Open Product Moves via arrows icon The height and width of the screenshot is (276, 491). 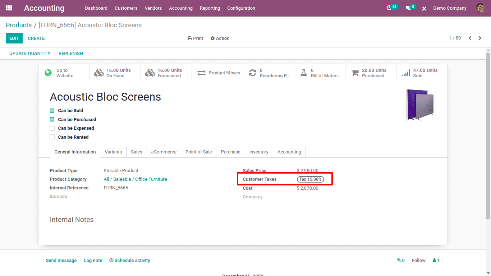click(x=201, y=73)
